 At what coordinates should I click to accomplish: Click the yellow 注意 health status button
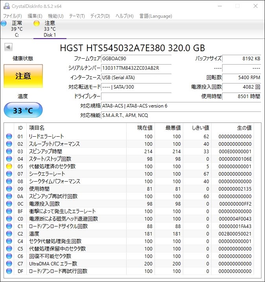pyautogui.click(x=23, y=76)
